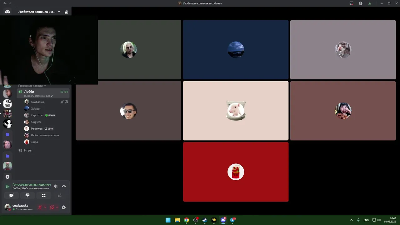The width and height of the screenshot is (400, 225).
Task: Open noise suppression waveform icon
Action: [56, 186]
